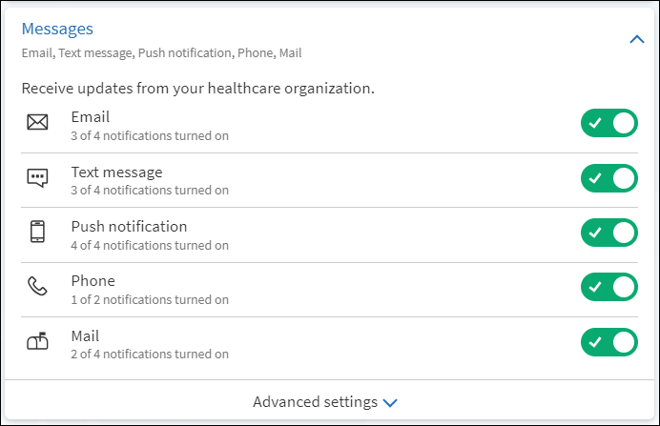Image resolution: width=660 pixels, height=426 pixels.
Task: Select the Push notification row label
Action: (x=129, y=226)
